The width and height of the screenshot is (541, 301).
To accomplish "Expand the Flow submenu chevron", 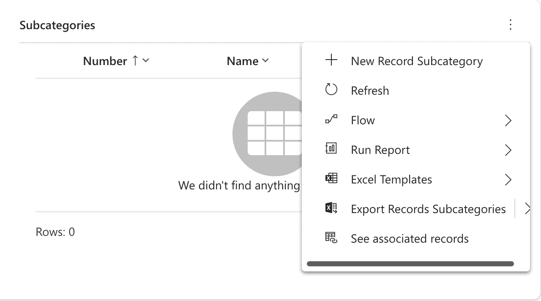I will click(x=508, y=120).
